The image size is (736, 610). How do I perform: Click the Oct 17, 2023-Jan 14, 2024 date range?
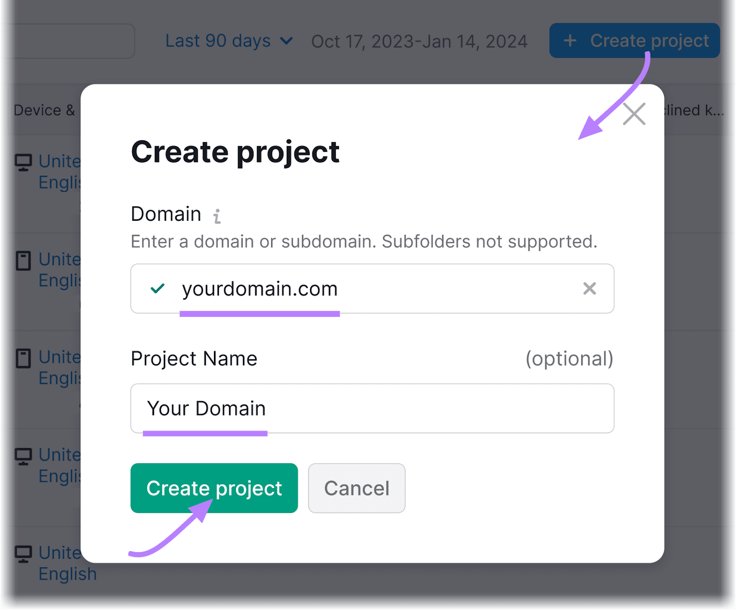pos(419,41)
